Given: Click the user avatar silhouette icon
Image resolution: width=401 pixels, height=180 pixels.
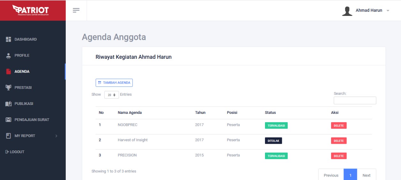Looking at the screenshot, I should pyautogui.click(x=347, y=11).
